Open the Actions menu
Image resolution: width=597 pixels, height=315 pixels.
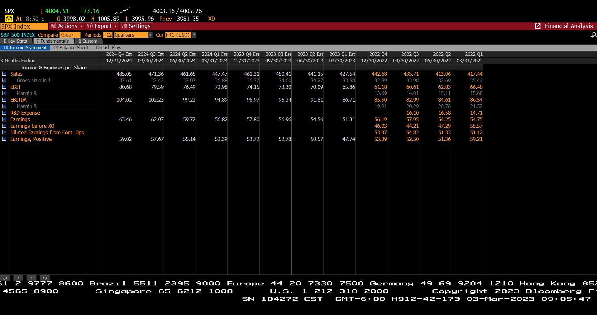(x=66, y=26)
